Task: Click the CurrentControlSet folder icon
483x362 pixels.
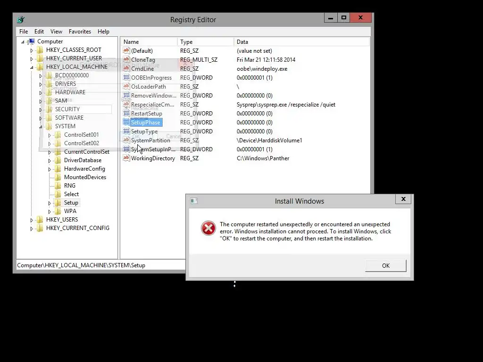Action: click(58, 152)
